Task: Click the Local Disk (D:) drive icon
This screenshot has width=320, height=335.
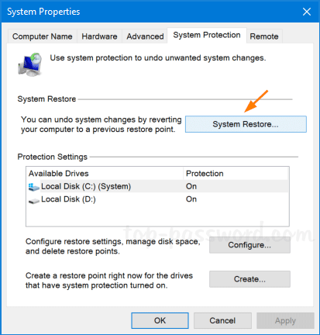Action: click(34, 200)
